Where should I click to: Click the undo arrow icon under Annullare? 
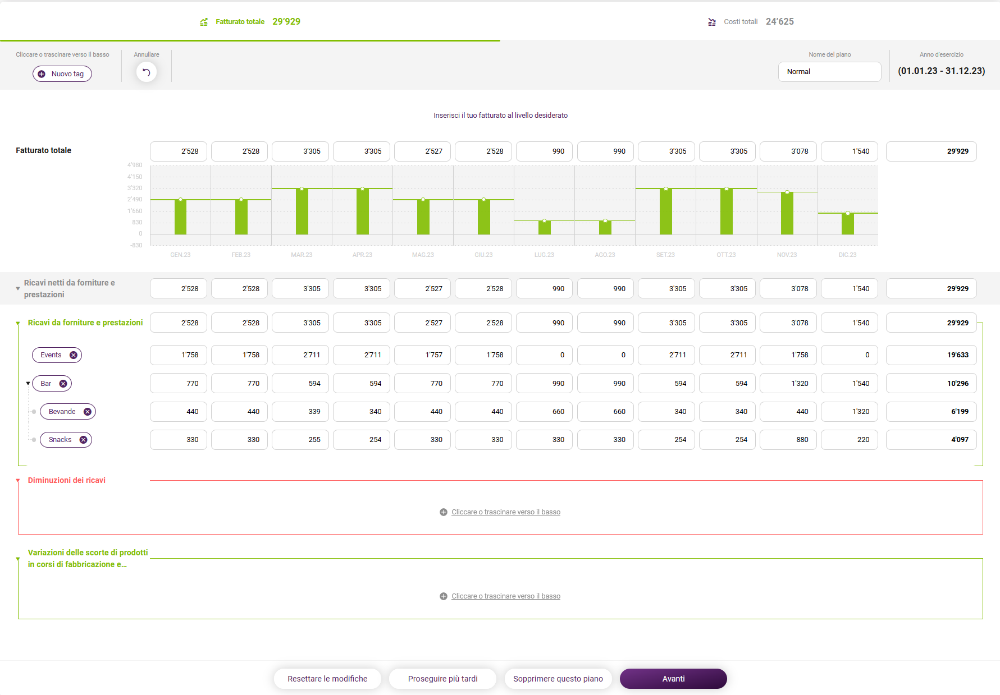(x=146, y=72)
